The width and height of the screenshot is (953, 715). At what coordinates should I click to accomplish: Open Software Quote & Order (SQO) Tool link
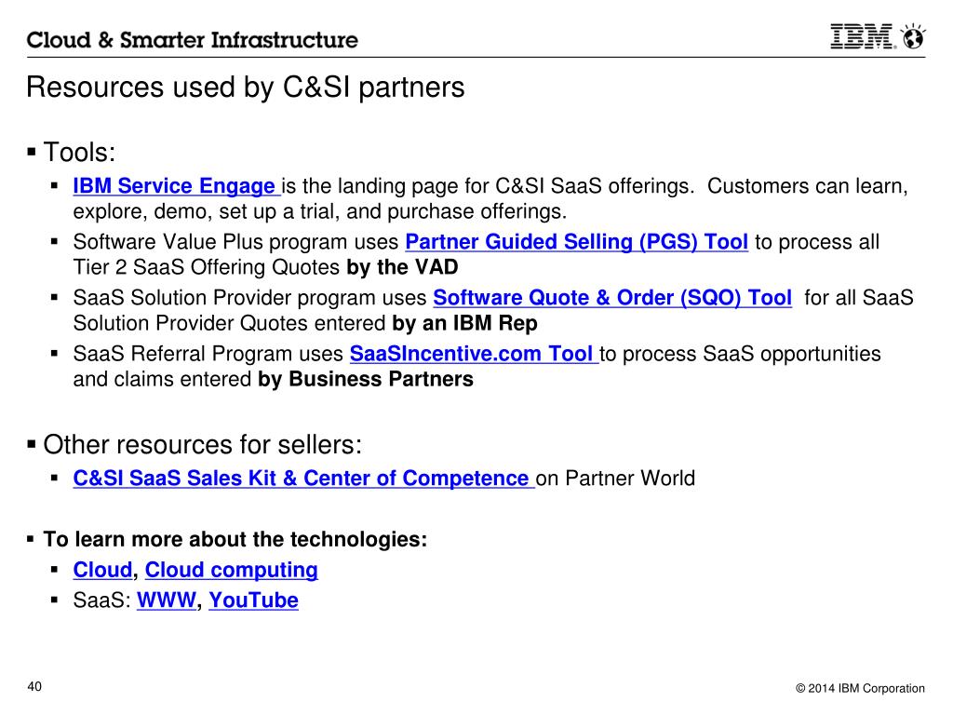[x=612, y=298]
